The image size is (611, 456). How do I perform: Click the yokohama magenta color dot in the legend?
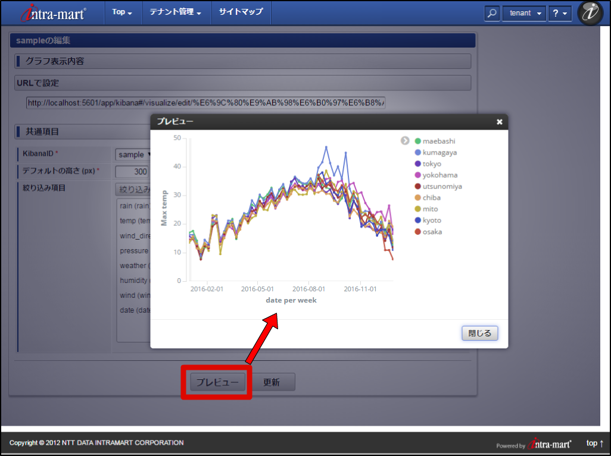[417, 175]
